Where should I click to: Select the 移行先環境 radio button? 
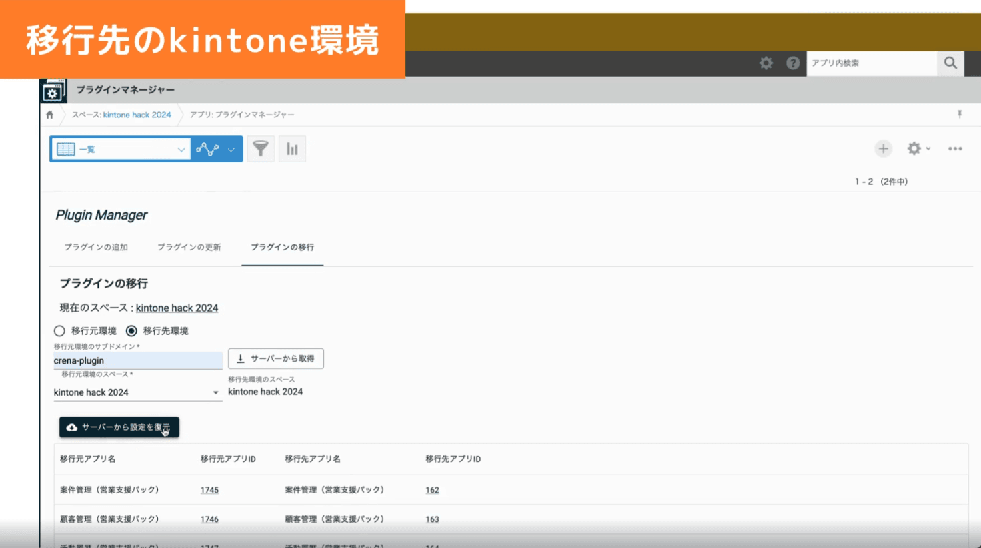(x=131, y=330)
